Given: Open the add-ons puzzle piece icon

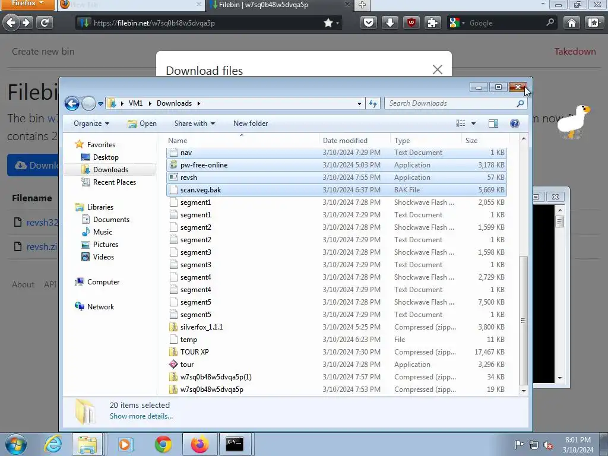Looking at the screenshot, I should point(432,23).
